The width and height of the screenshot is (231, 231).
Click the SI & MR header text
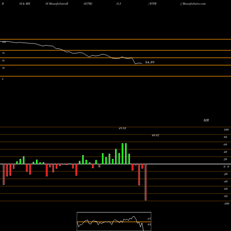pyautogui.click(x=24, y=4)
